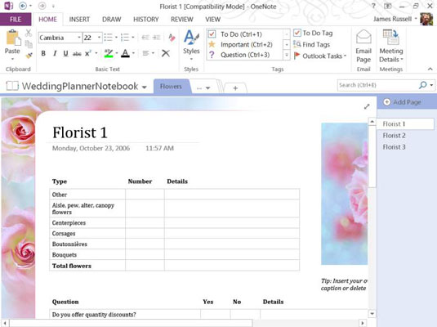
Task: Click the full page view expand arrow
Action: click(367, 106)
